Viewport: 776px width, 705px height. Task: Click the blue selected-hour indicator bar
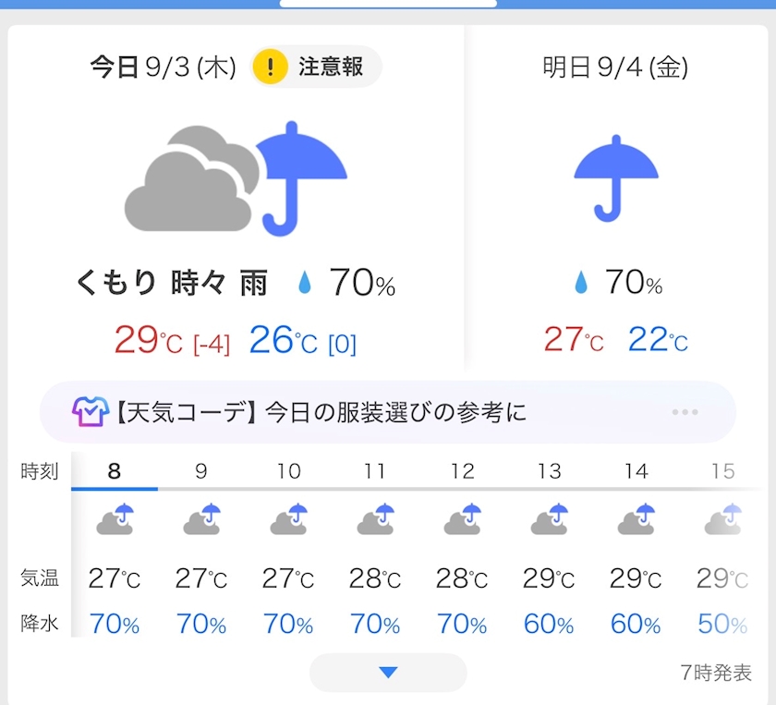tap(115, 489)
